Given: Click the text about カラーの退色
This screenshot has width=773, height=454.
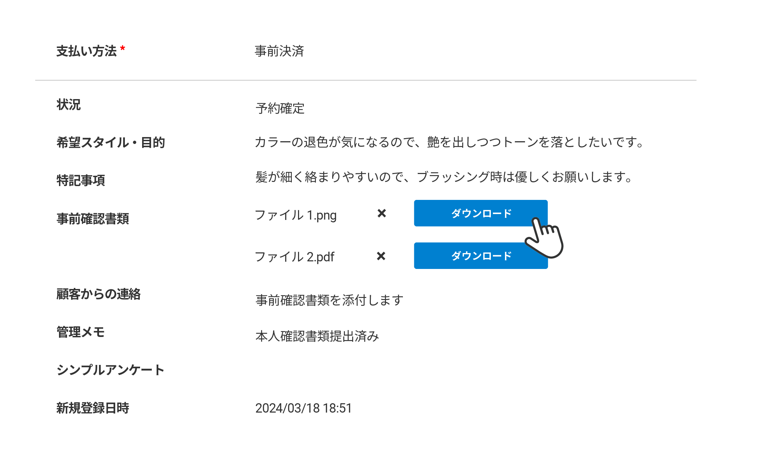Looking at the screenshot, I should (449, 142).
